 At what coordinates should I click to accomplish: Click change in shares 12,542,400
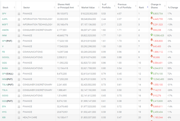point(158,79)
